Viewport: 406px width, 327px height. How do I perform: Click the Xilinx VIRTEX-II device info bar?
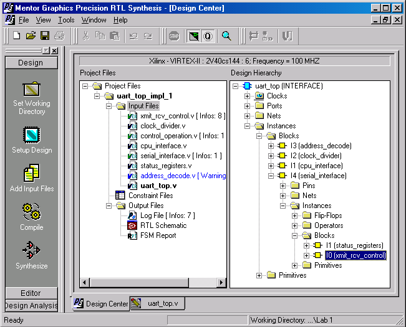pyautogui.click(x=234, y=61)
